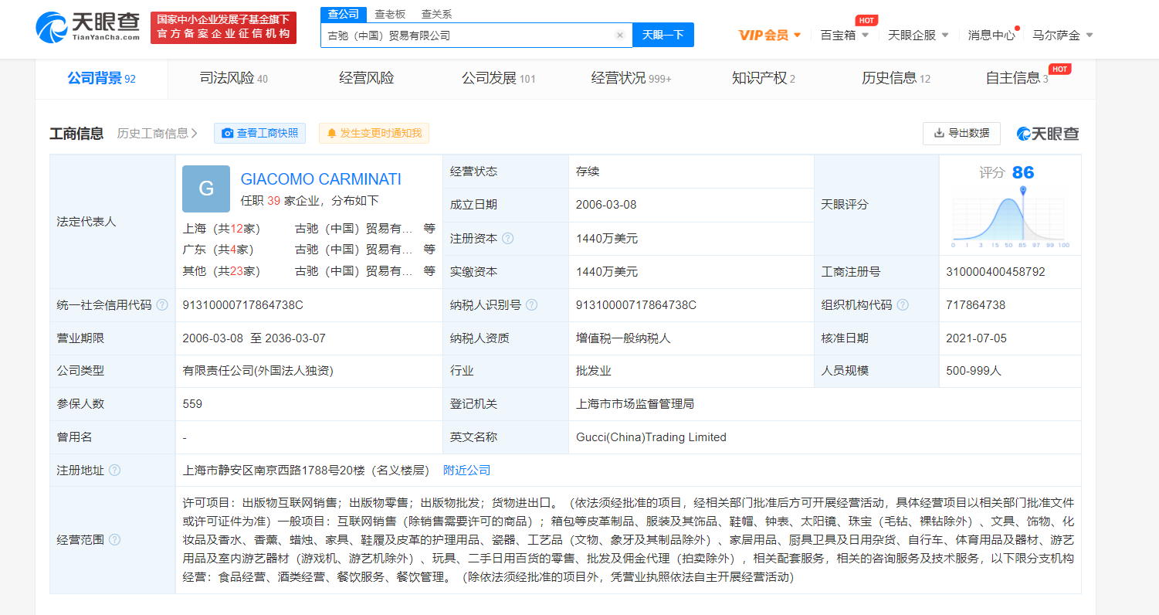
Task: Switch to the 知识产权 tab
Action: click(x=763, y=78)
